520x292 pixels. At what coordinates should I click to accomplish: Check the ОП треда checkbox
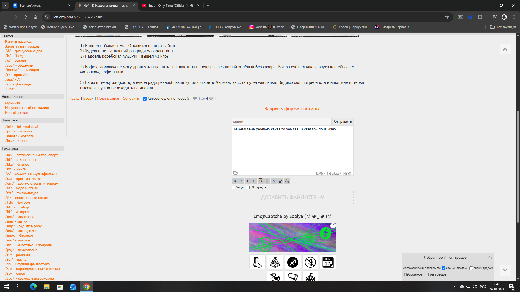(x=248, y=187)
